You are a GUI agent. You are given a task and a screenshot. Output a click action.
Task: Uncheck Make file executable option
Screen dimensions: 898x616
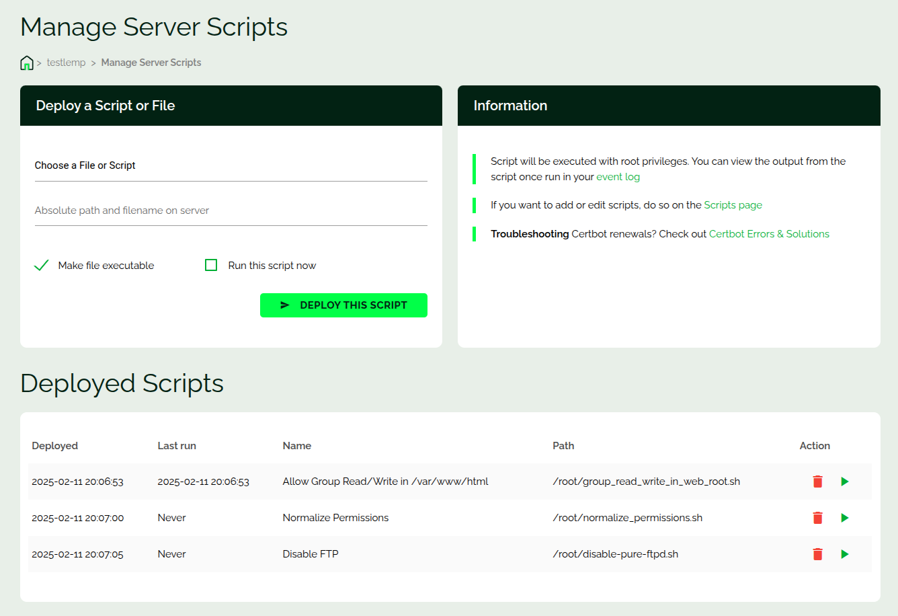tap(42, 266)
